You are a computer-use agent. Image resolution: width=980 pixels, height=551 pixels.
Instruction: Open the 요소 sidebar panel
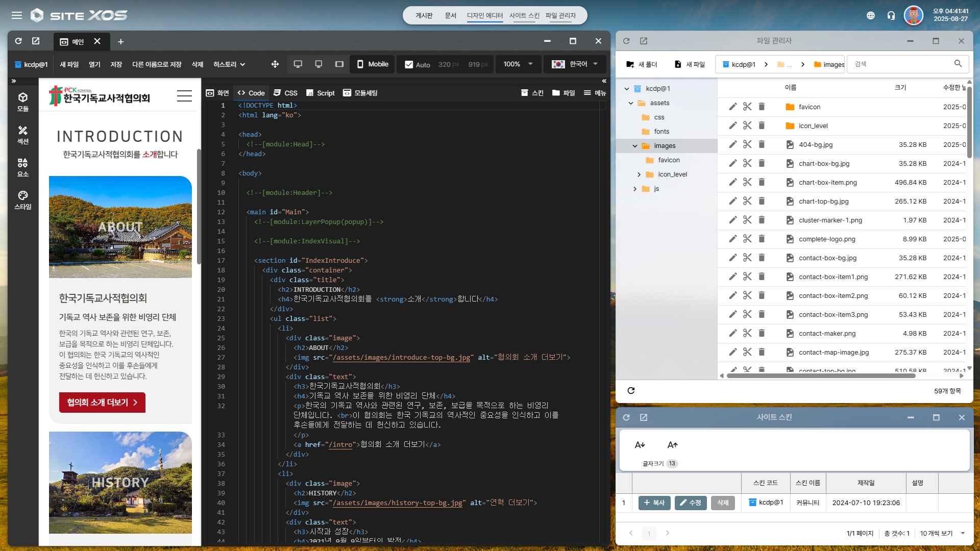pos(23,167)
